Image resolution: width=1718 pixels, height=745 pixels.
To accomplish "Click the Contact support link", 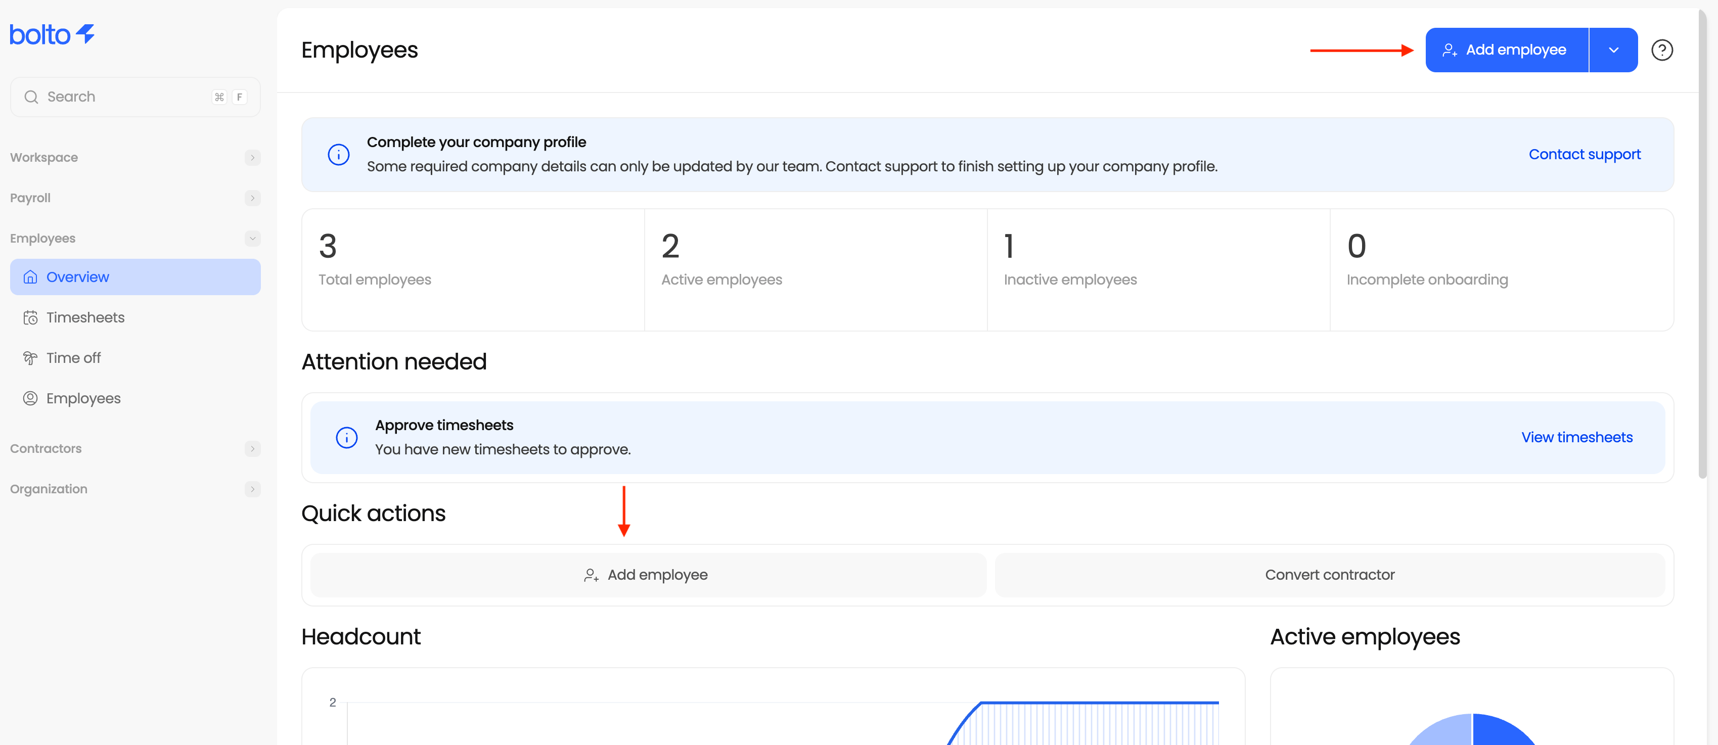I will point(1584,155).
